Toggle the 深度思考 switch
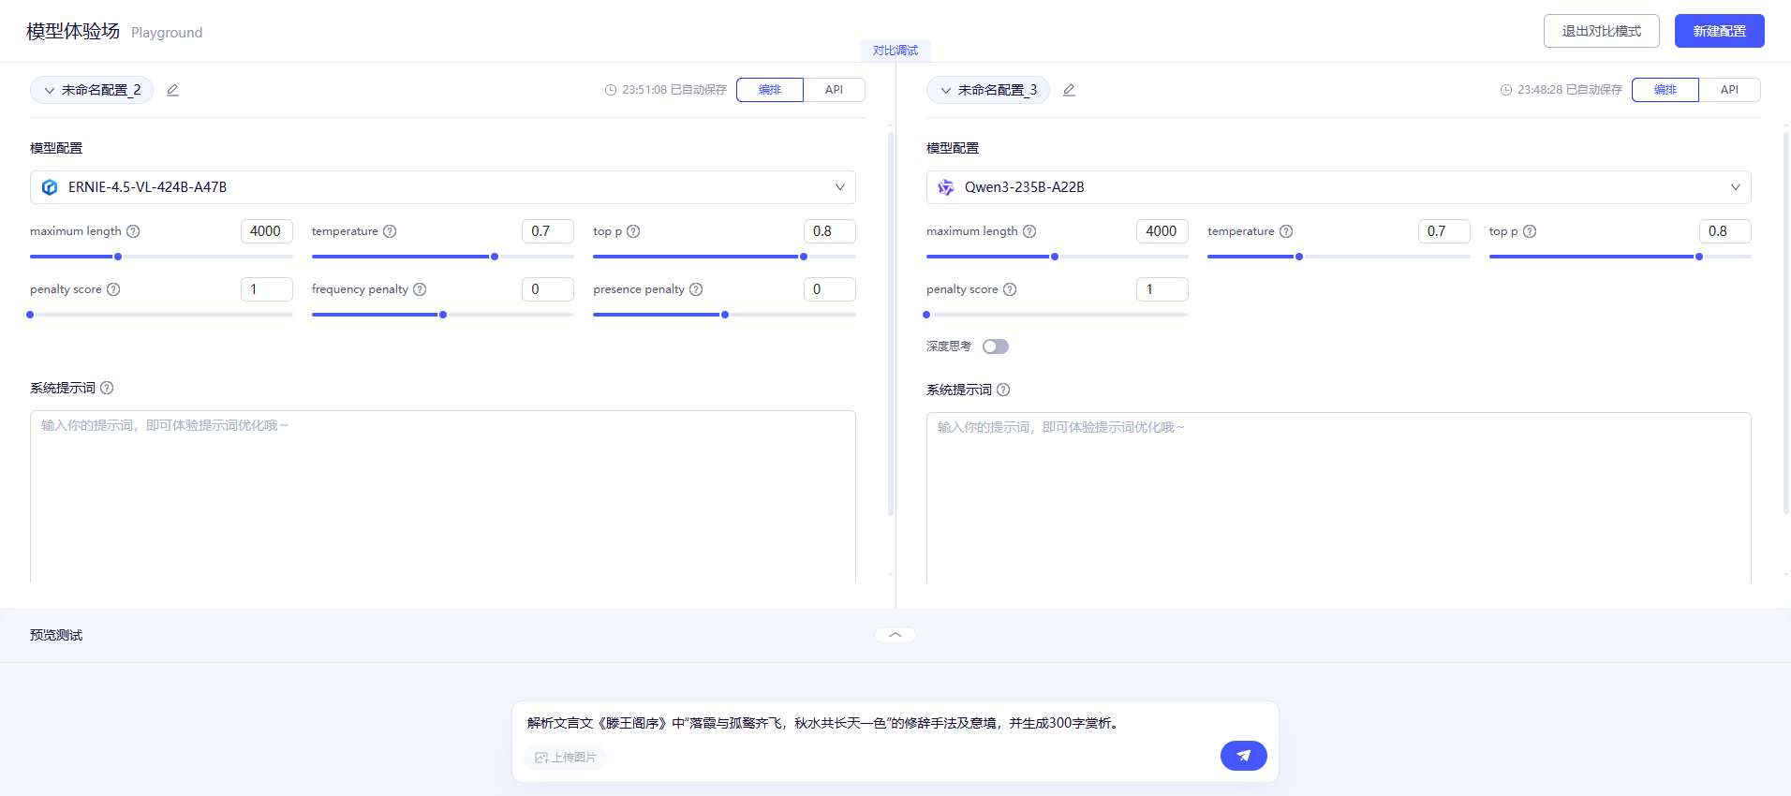This screenshot has width=1791, height=796. click(996, 346)
